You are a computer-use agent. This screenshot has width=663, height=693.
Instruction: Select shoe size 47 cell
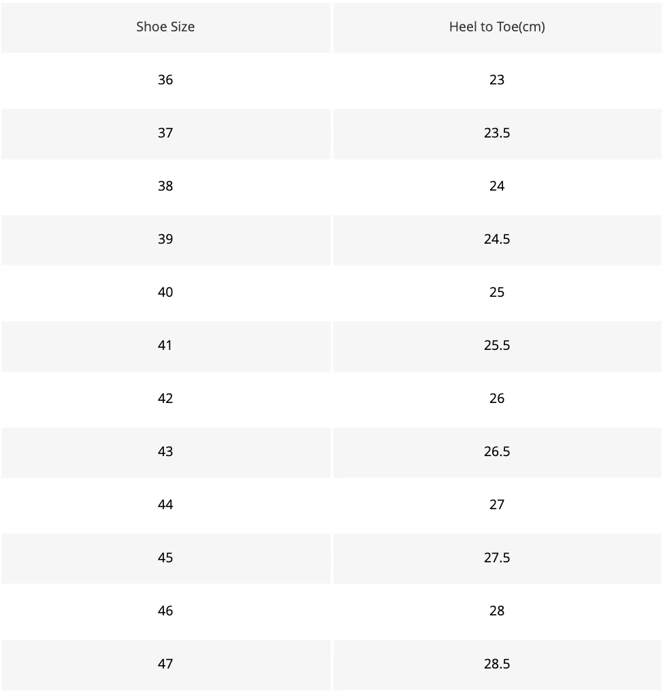(x=165, y=664)
